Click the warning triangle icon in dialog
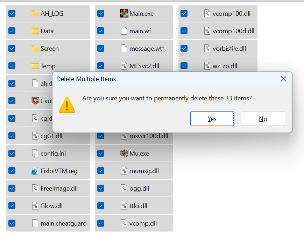The image size is (304, 242). (x=67, y=105)
